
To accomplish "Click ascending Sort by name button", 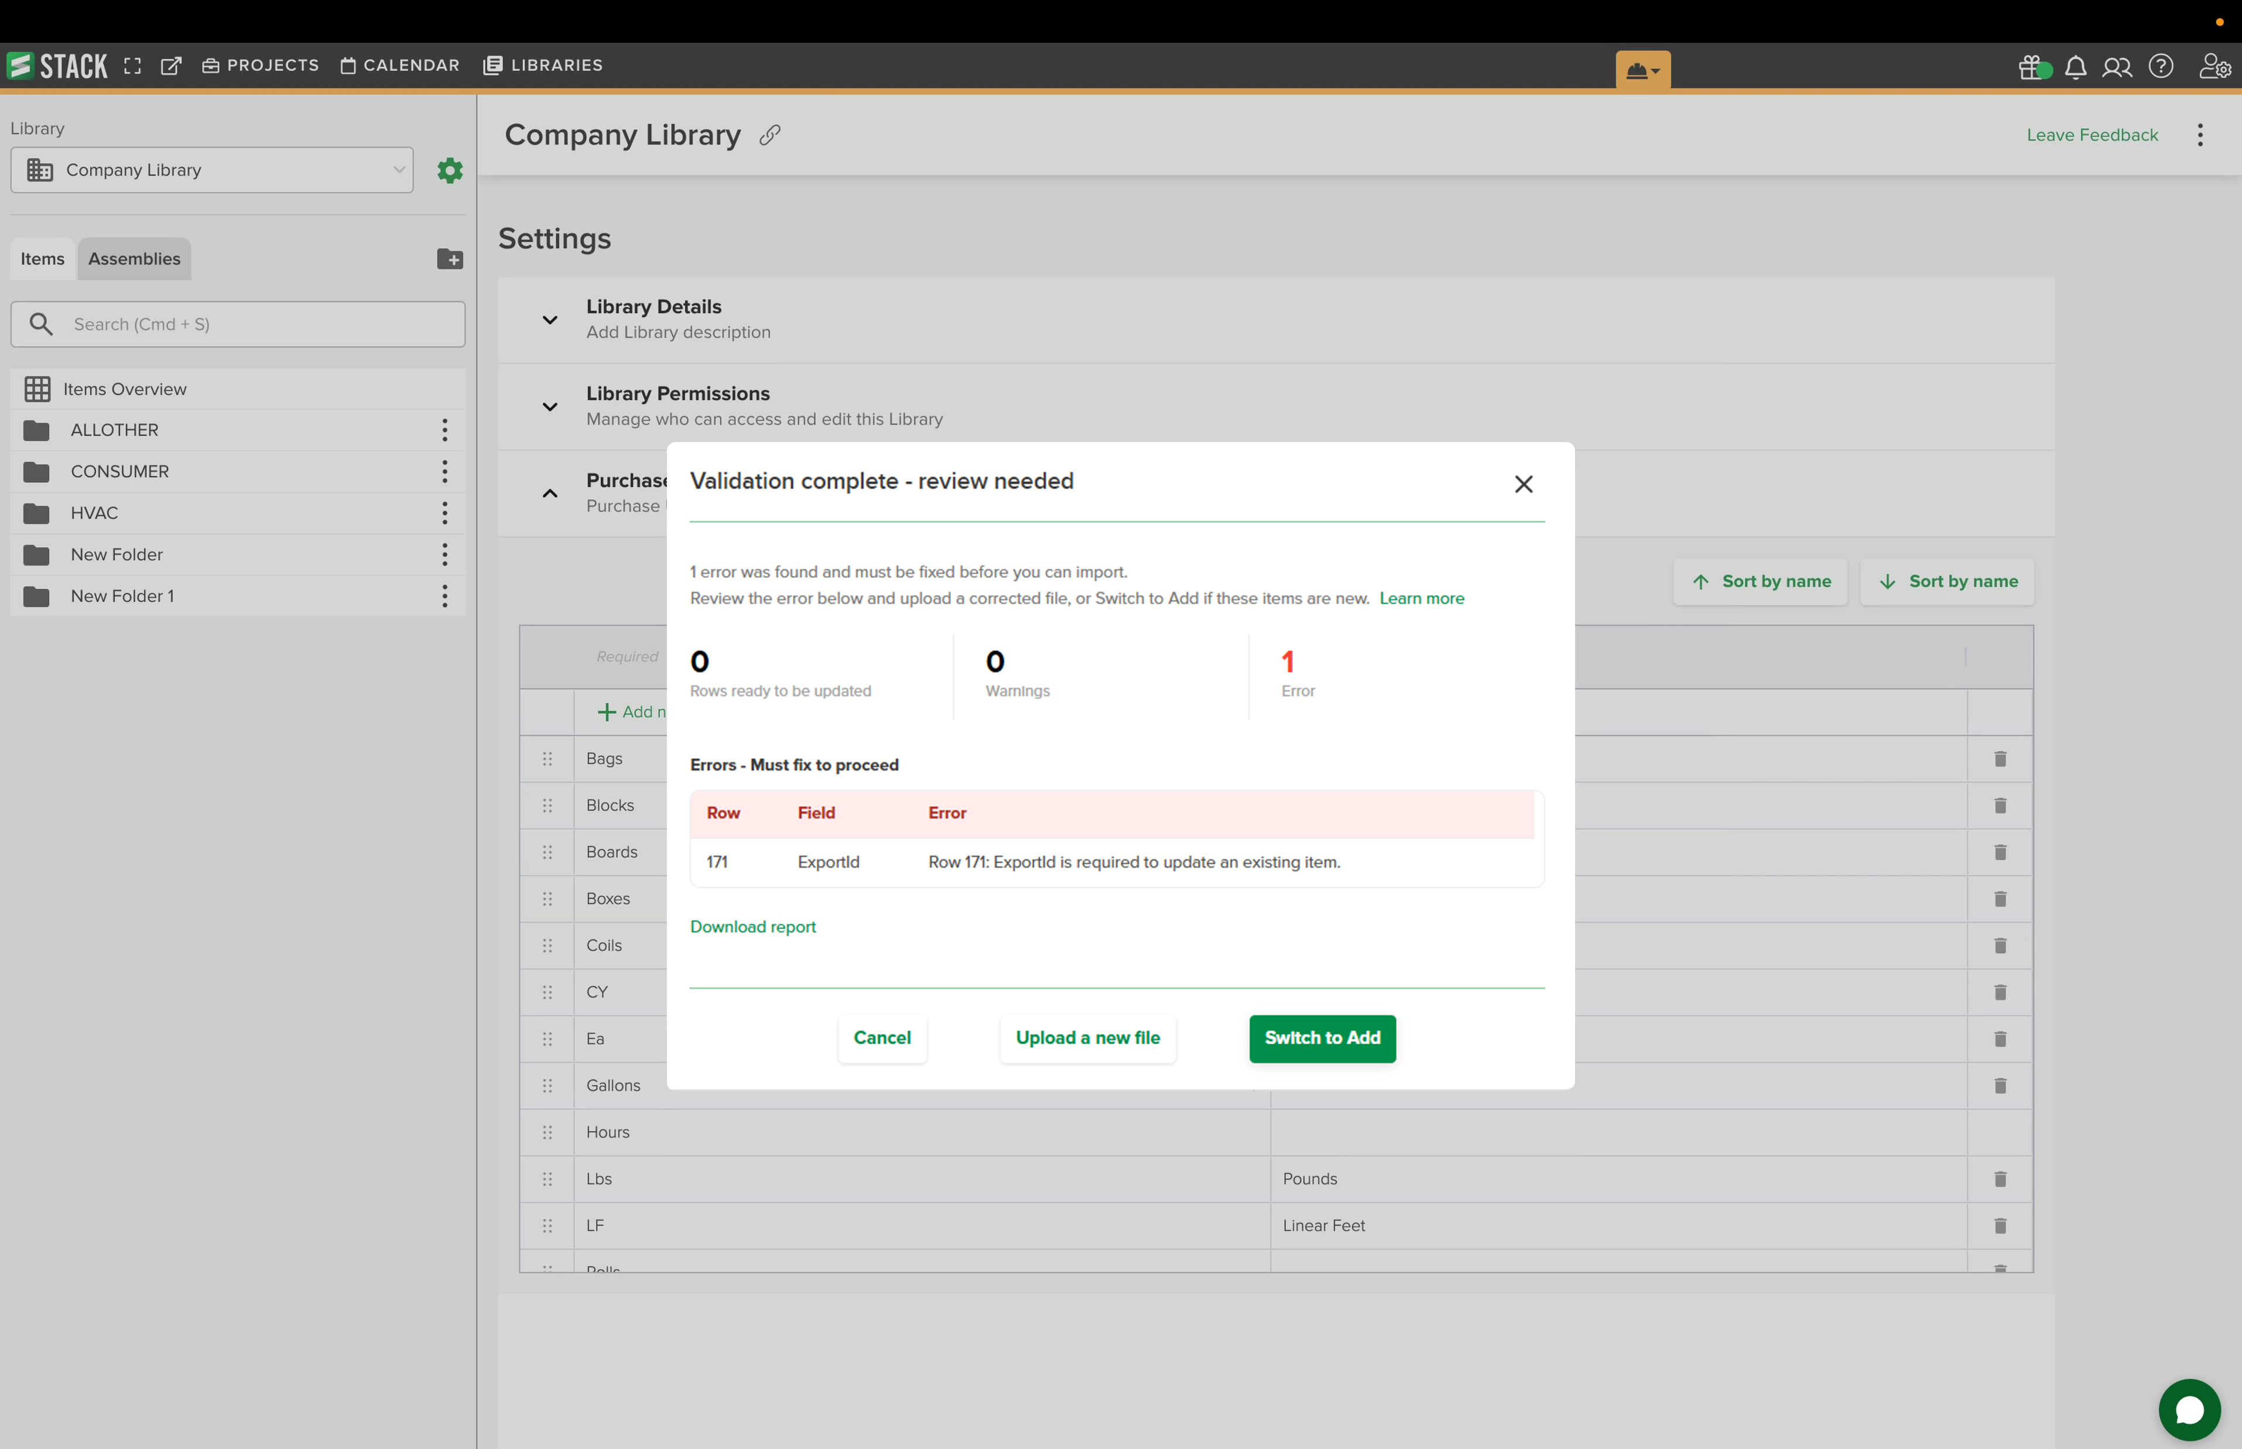I will click(1760, 581).
